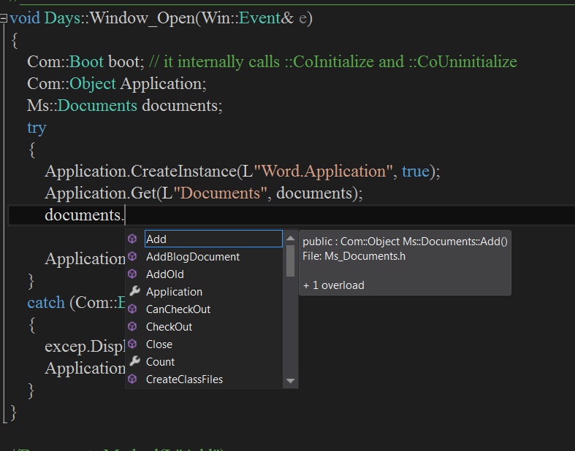
Task: Select the Application property suggestion
Action: 174,292
